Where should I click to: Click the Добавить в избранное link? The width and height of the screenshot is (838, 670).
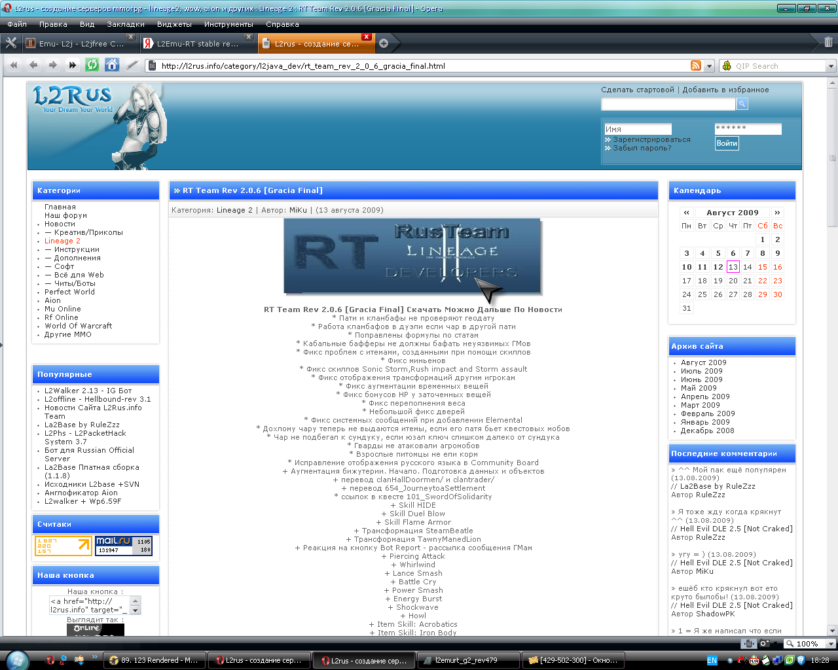pos(725,90)
